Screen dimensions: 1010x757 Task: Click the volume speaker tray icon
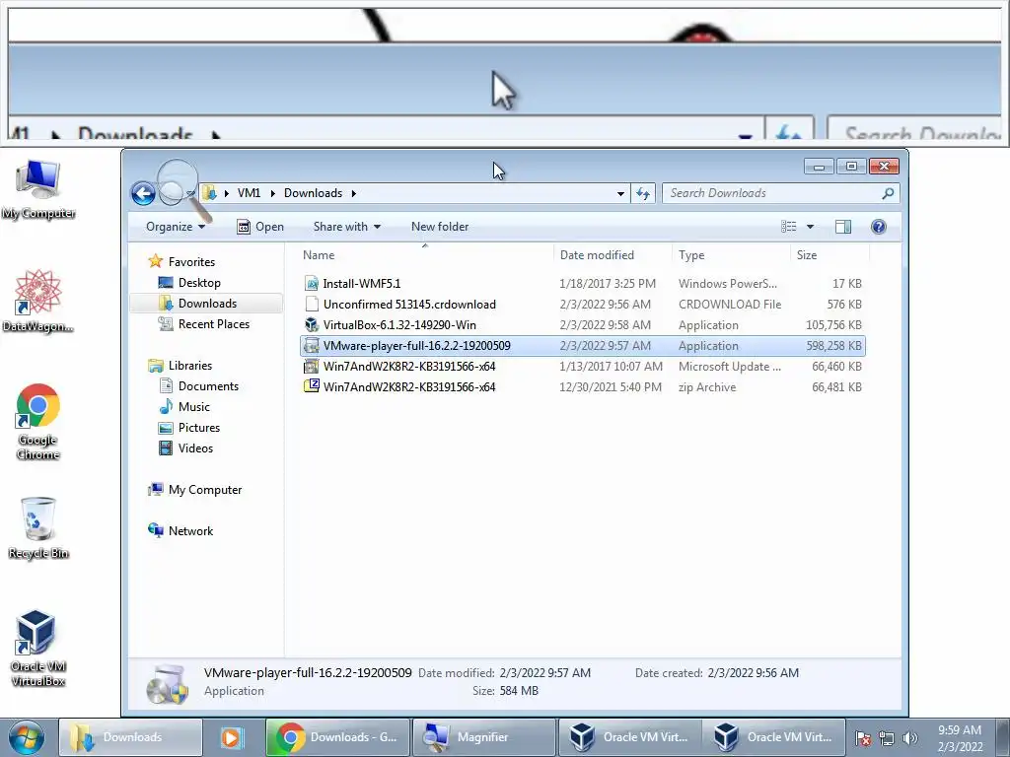click(x=909, y=737)
